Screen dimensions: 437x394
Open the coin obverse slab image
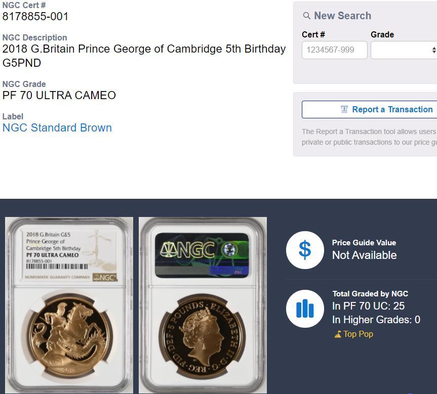coord(69,305)
